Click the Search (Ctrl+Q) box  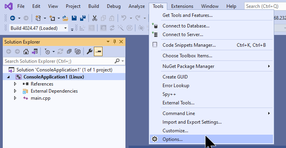[x=265, y=6]
